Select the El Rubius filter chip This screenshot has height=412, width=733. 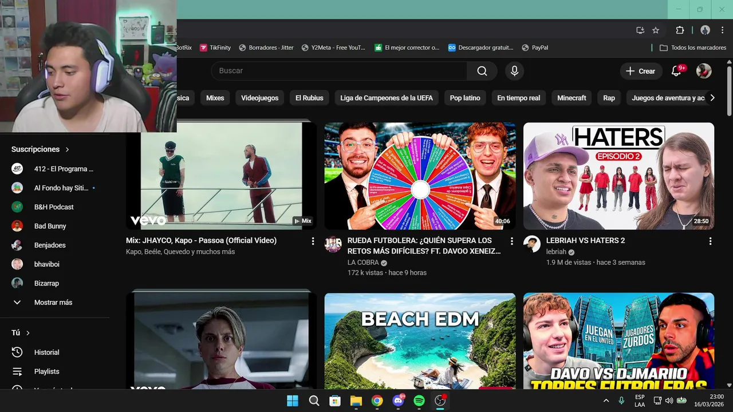tap(309, 98)
